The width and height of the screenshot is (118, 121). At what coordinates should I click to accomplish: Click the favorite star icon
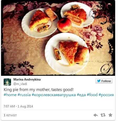pyautogui.click(x=110, y=115)
